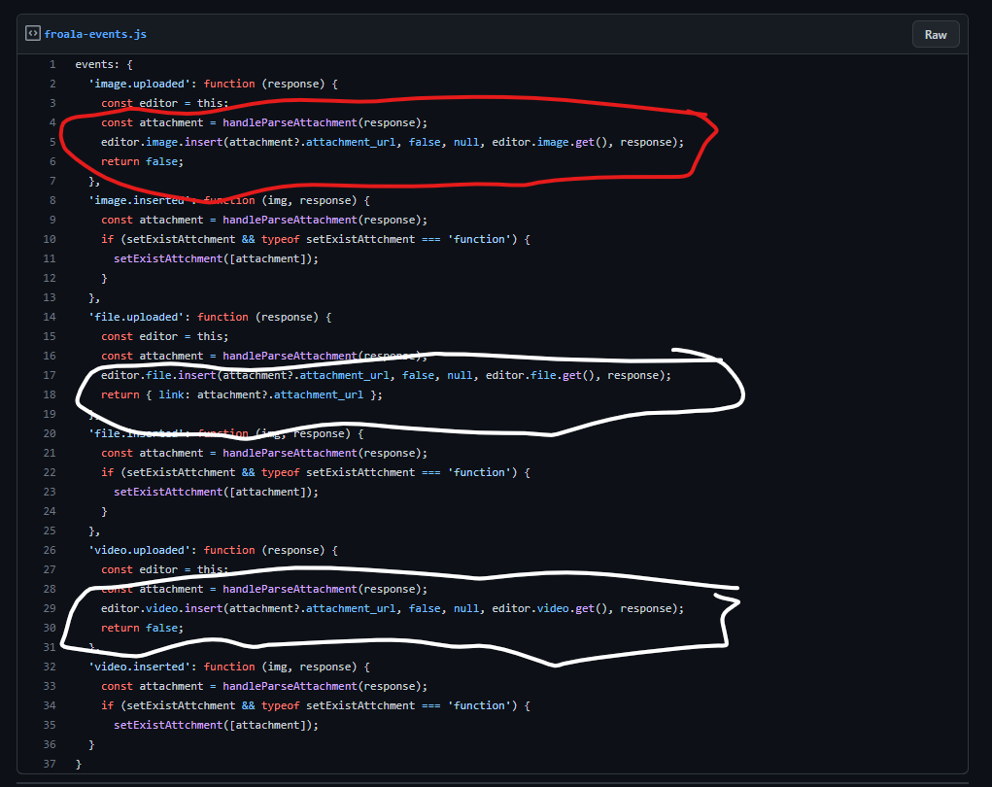Select line number 32
This screenshot has width=992, height=787.
point(50,667)
